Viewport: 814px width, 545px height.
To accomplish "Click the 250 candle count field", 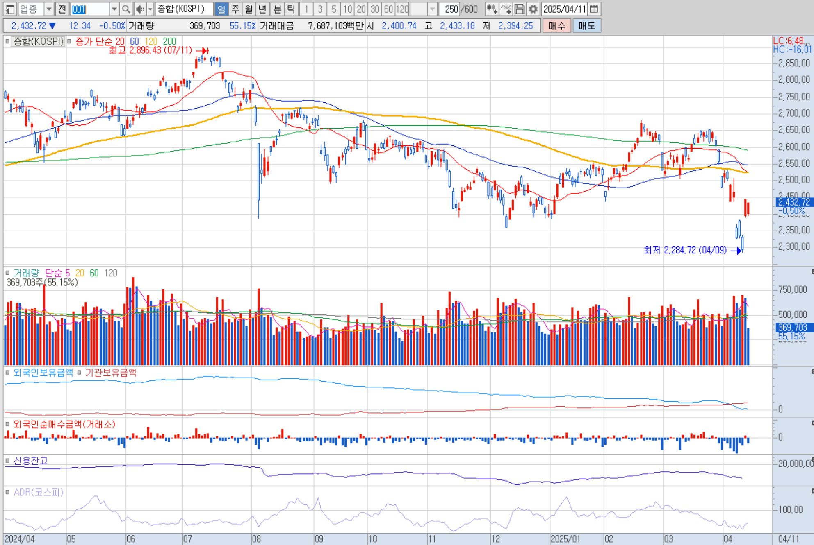I will click(x=450, y=9).
